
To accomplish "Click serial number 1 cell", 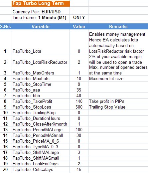I will pyautogui.click(x=6, y=43).
